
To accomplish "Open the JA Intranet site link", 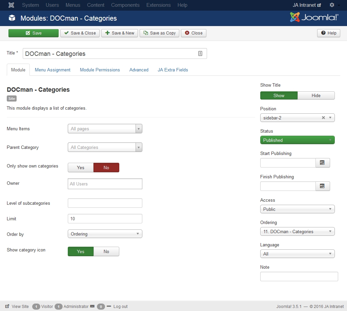I will tap(306, 5).
